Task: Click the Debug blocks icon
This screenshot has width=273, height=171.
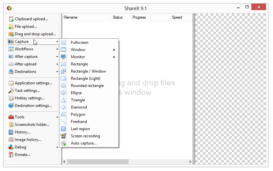Action: click(11, 147)
